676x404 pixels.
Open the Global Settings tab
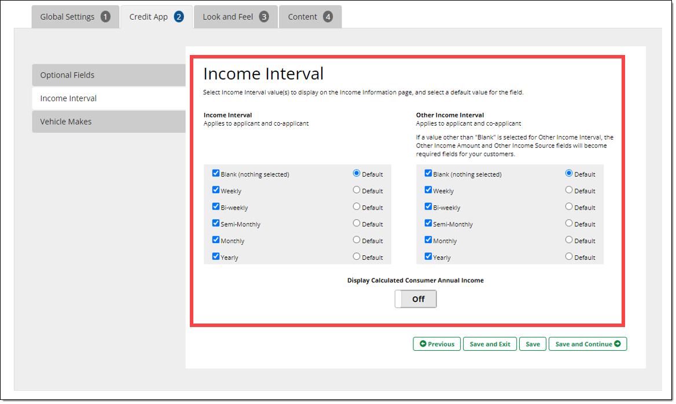75,17
